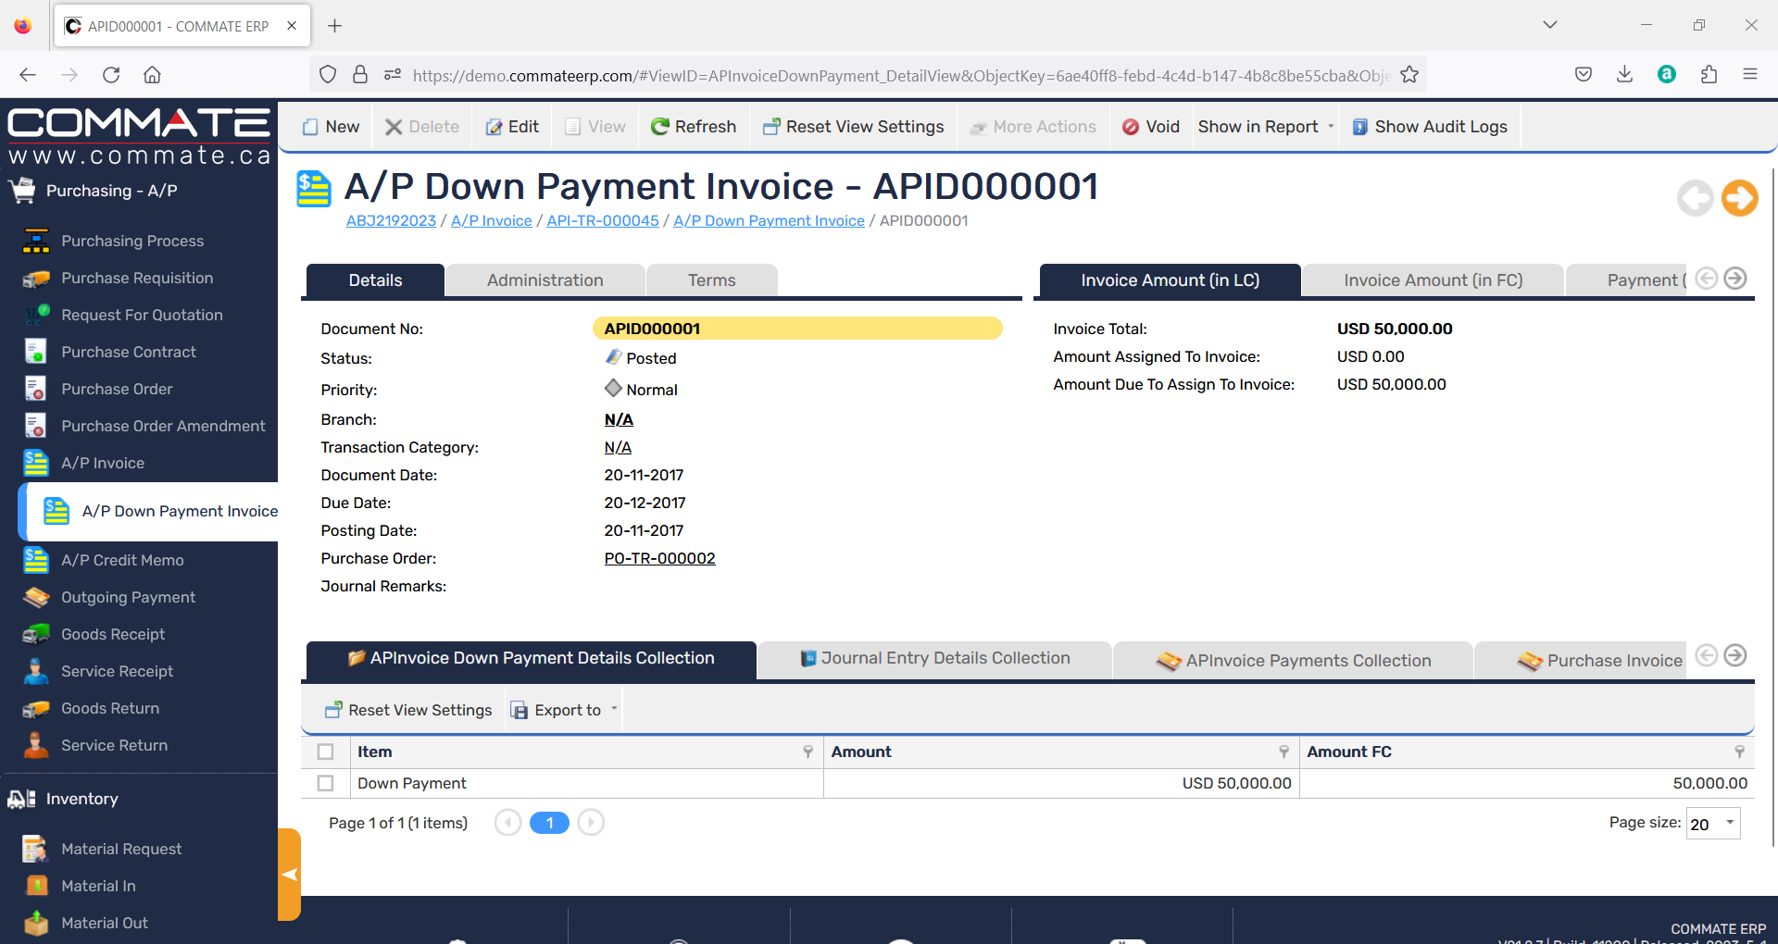Tick the Down Payment row checkbox

click(325, 783)
